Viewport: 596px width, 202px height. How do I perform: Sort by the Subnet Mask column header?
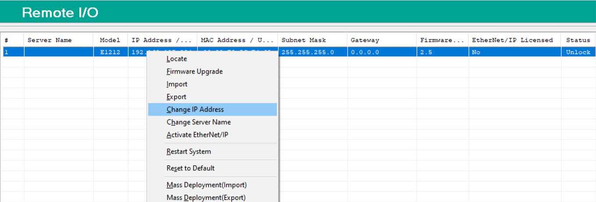pyautogui.click(x=303, y=40)
